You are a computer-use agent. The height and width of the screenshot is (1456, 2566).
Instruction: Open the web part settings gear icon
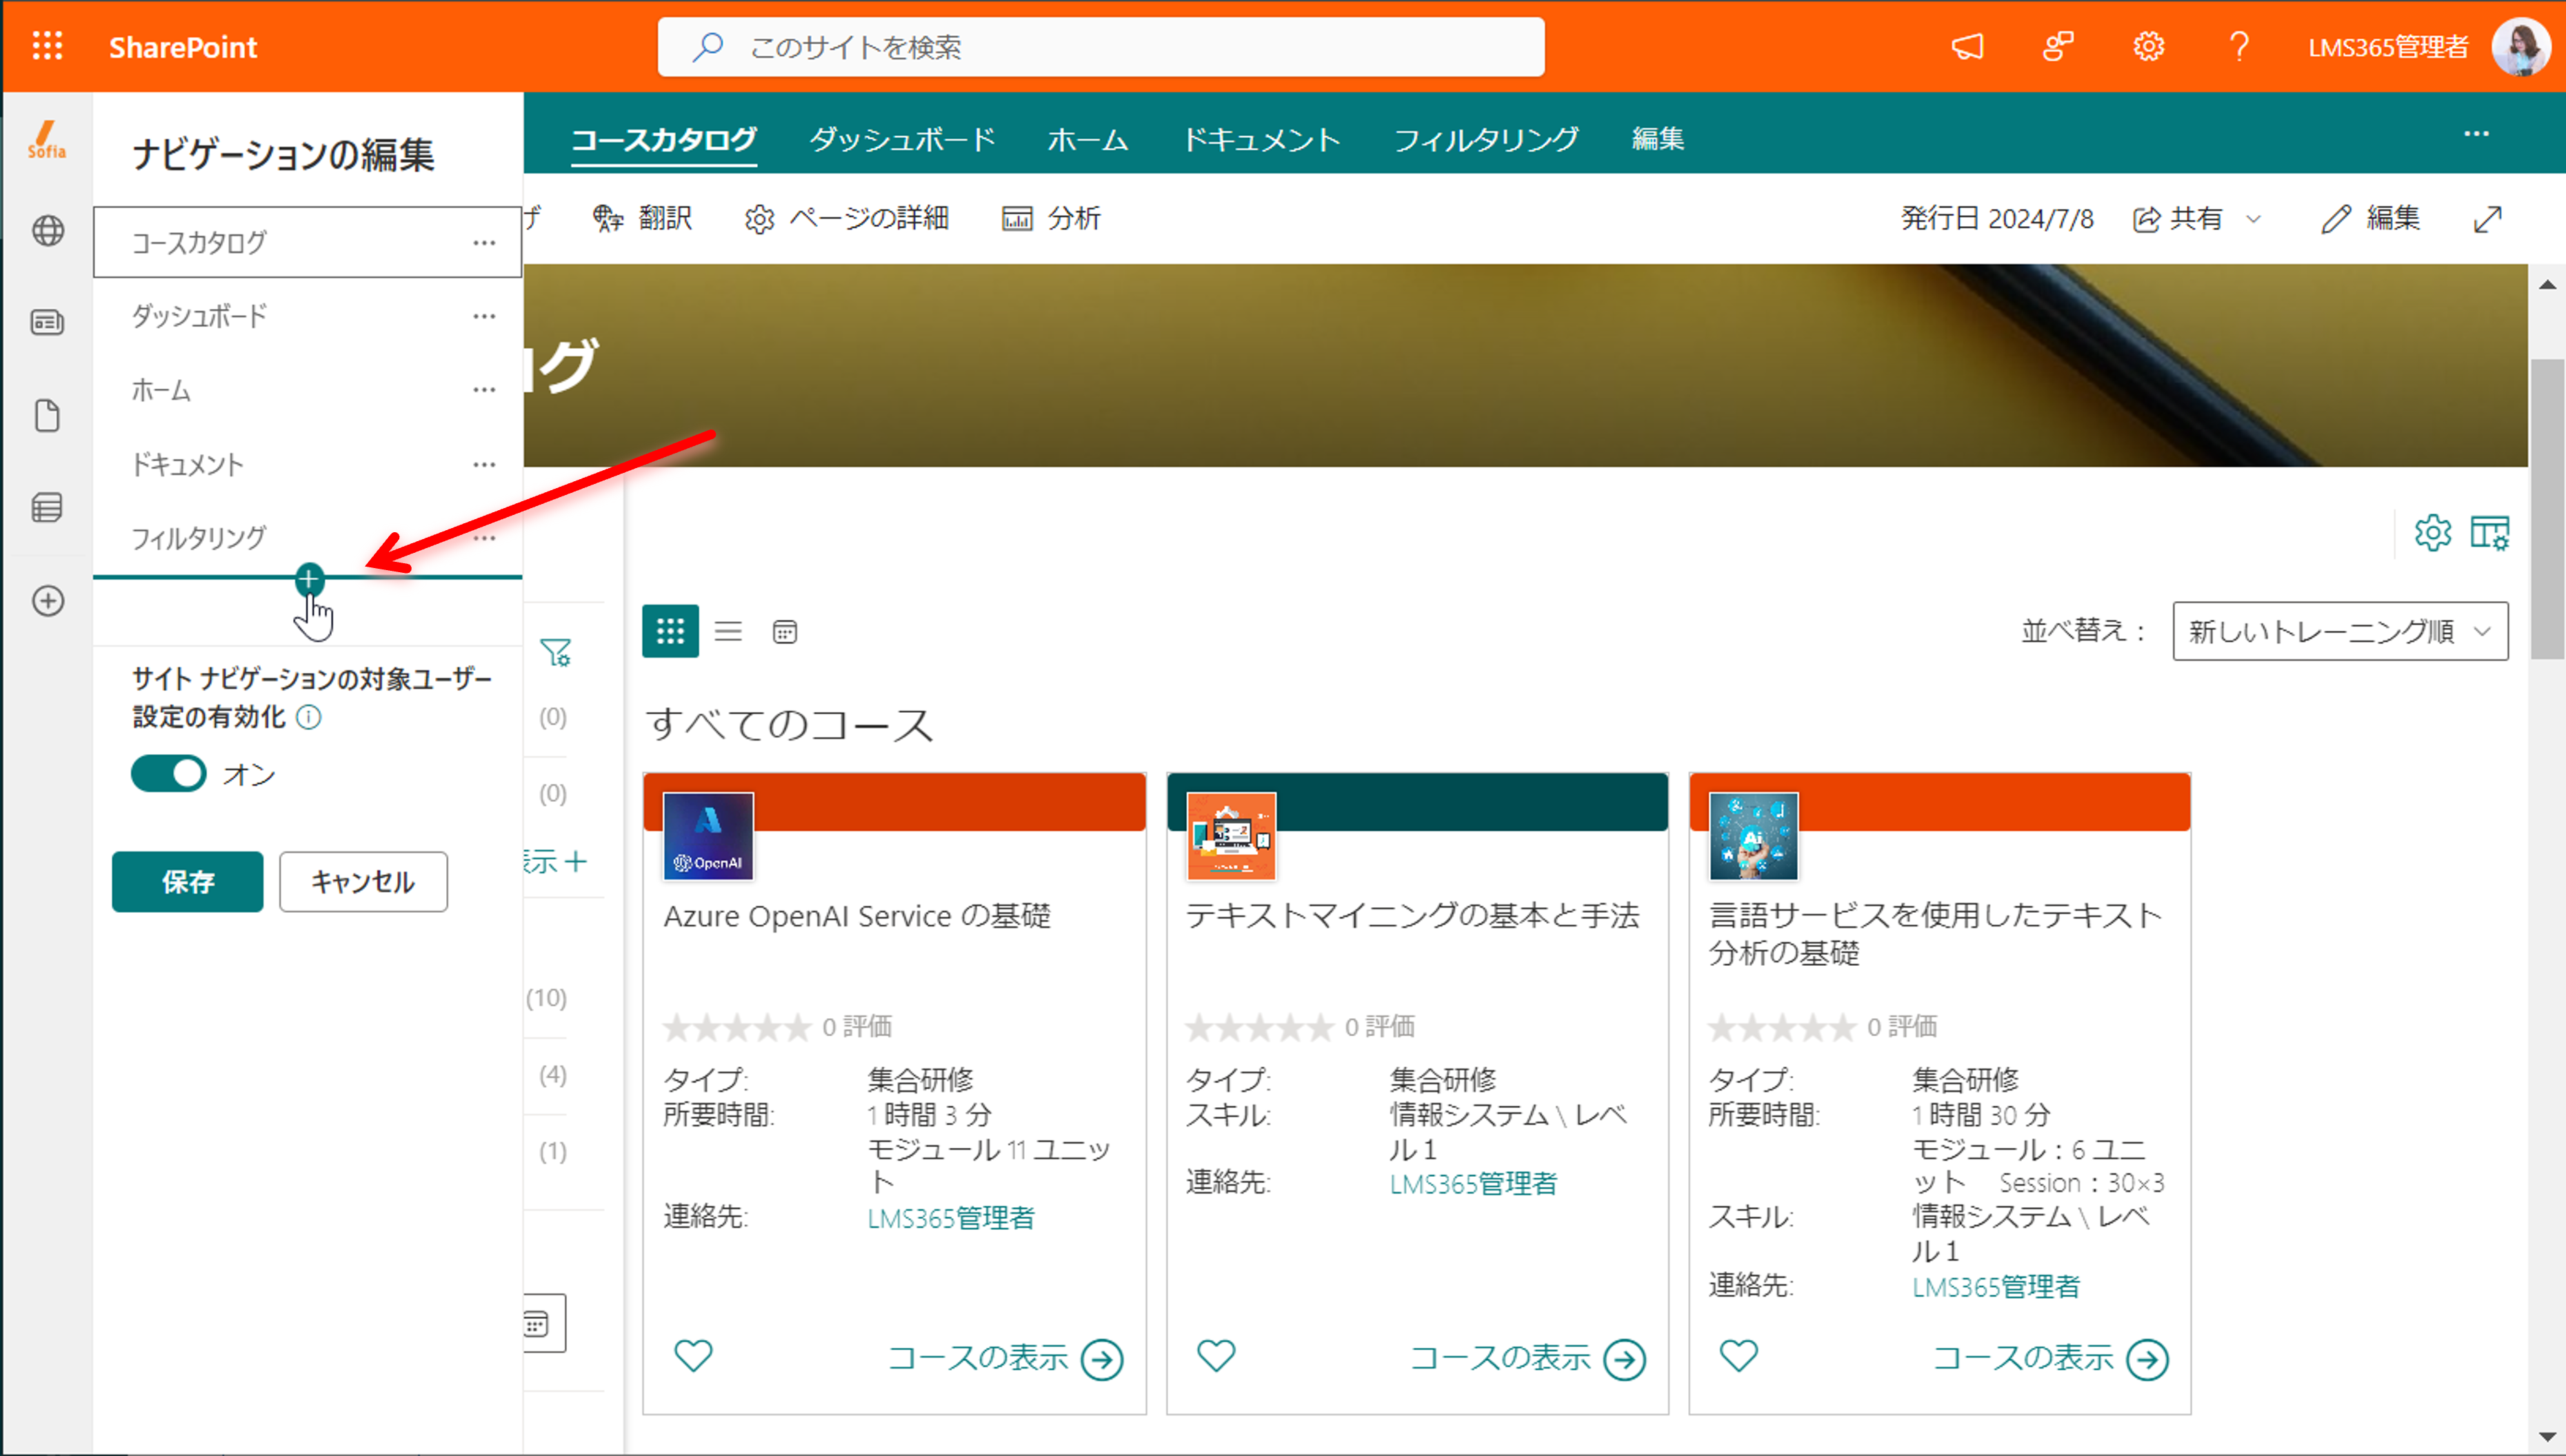pos(2432,533)
